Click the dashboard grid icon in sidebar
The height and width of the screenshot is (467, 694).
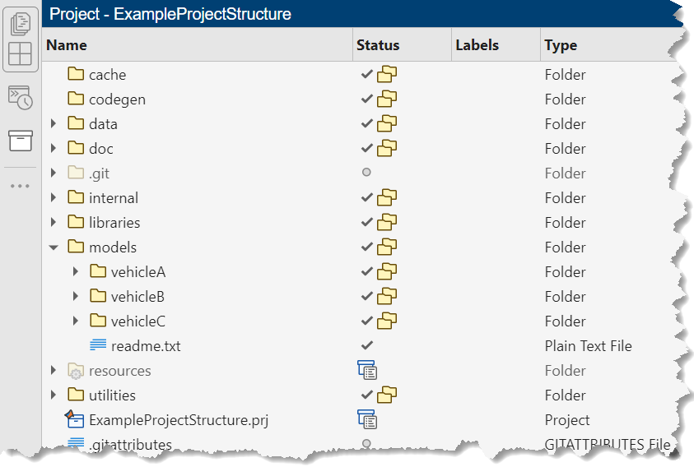20,54
